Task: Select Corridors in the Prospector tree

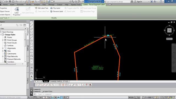Action: (x=11, y=62)
